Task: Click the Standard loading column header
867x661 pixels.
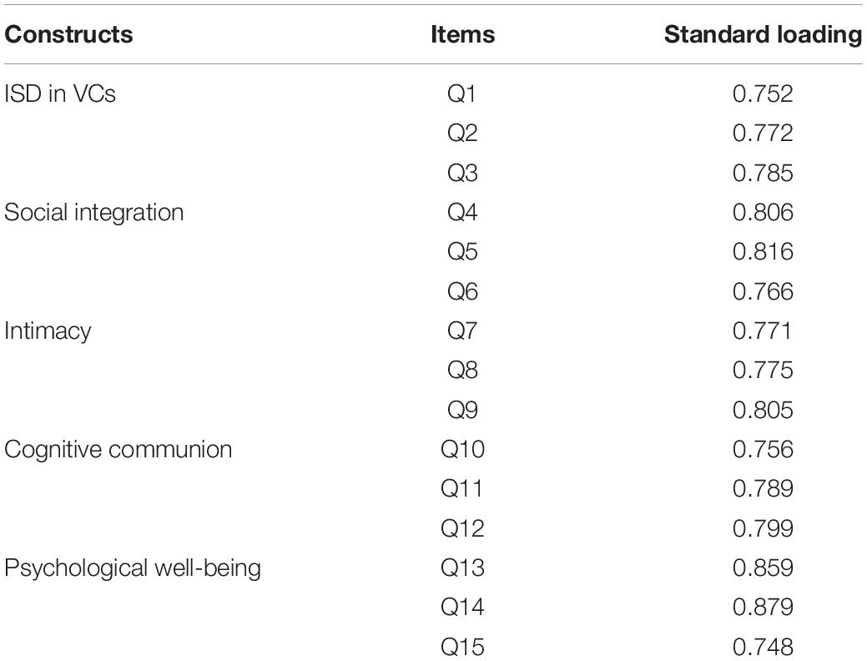Action: click(x=763, y=34)
